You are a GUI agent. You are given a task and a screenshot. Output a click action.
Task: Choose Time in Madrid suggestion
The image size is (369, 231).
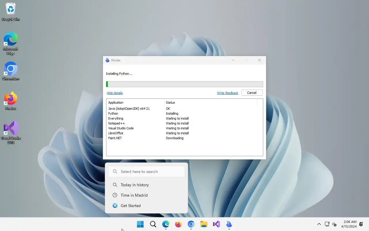[x=146, y=195]
